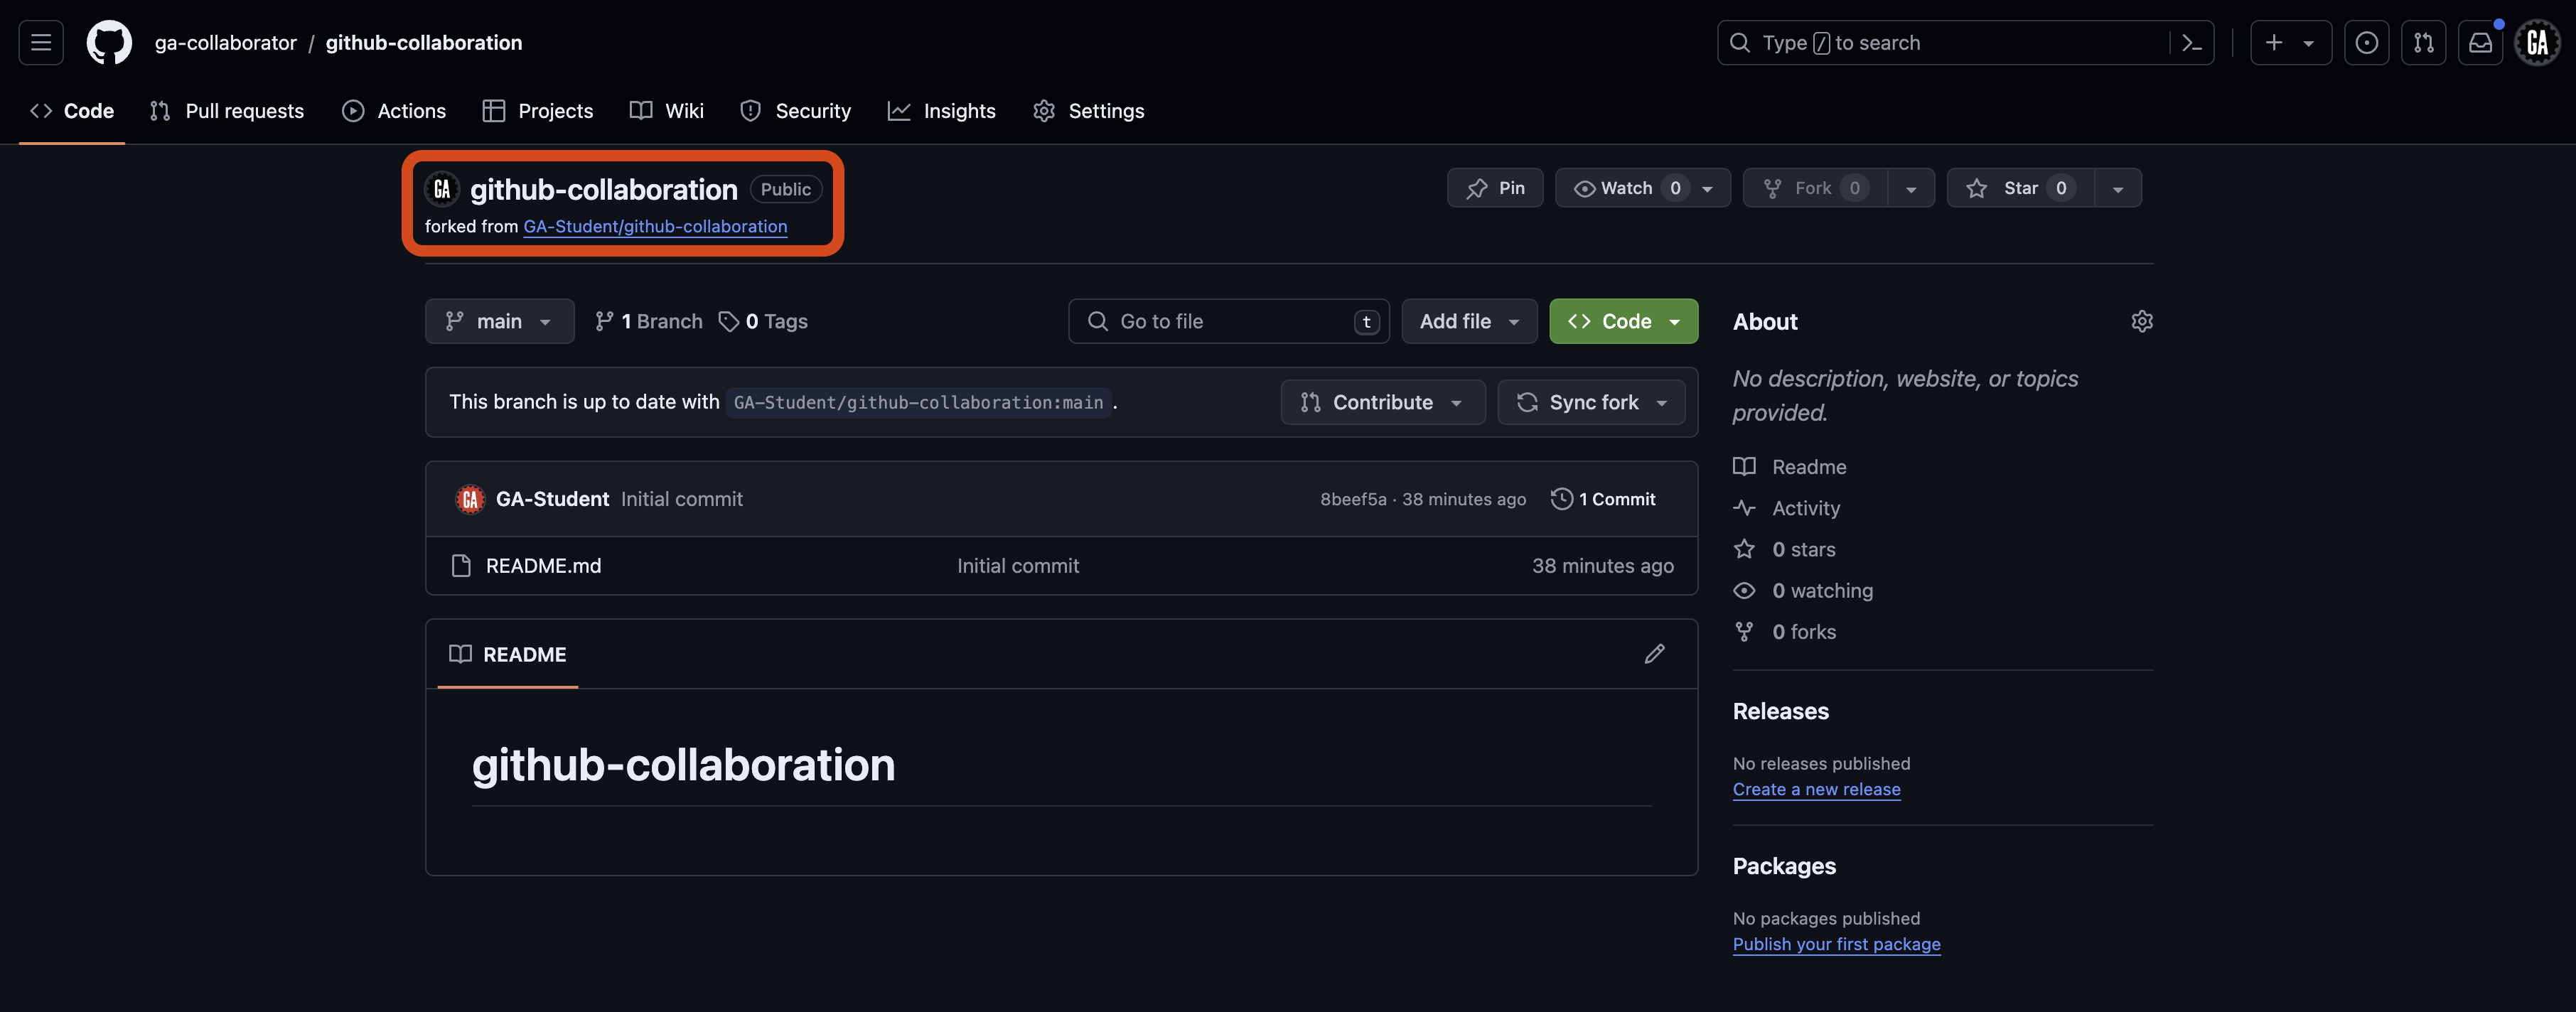Image resolution: width=2576 pixels, height=1012 pixels.
Task: Star the repository
Action: pyautogui.click(x=2019, y=187)
